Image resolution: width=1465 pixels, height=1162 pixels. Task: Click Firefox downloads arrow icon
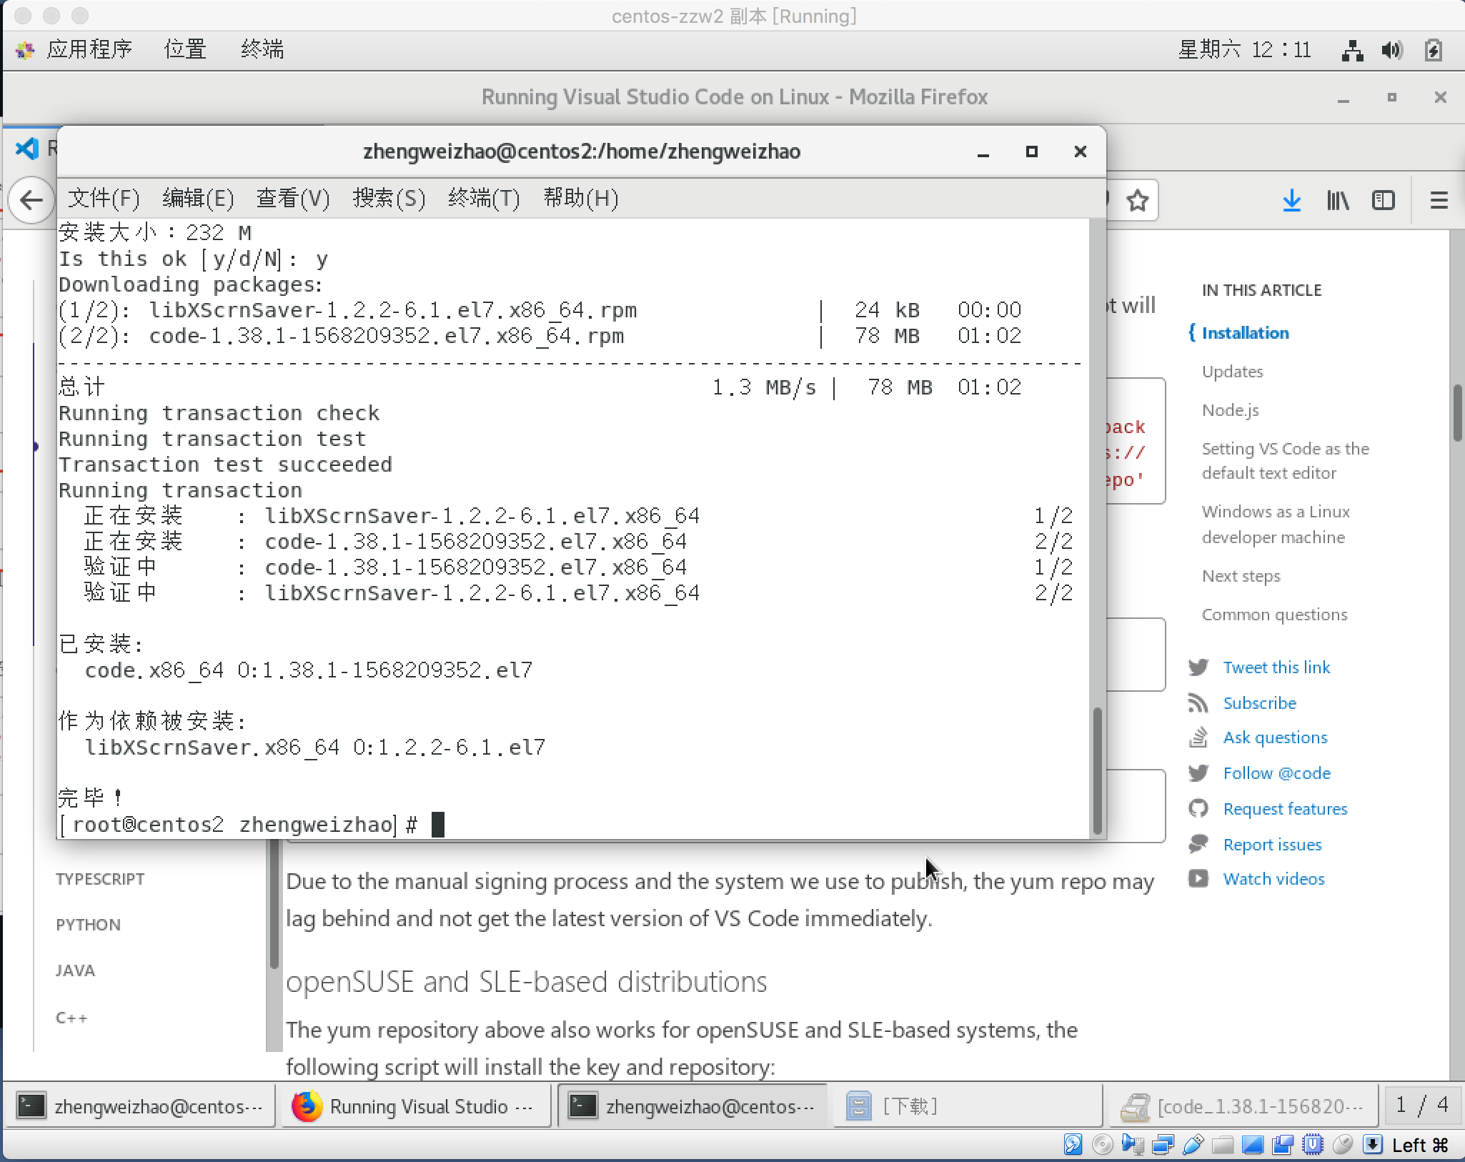[1291, 200]
